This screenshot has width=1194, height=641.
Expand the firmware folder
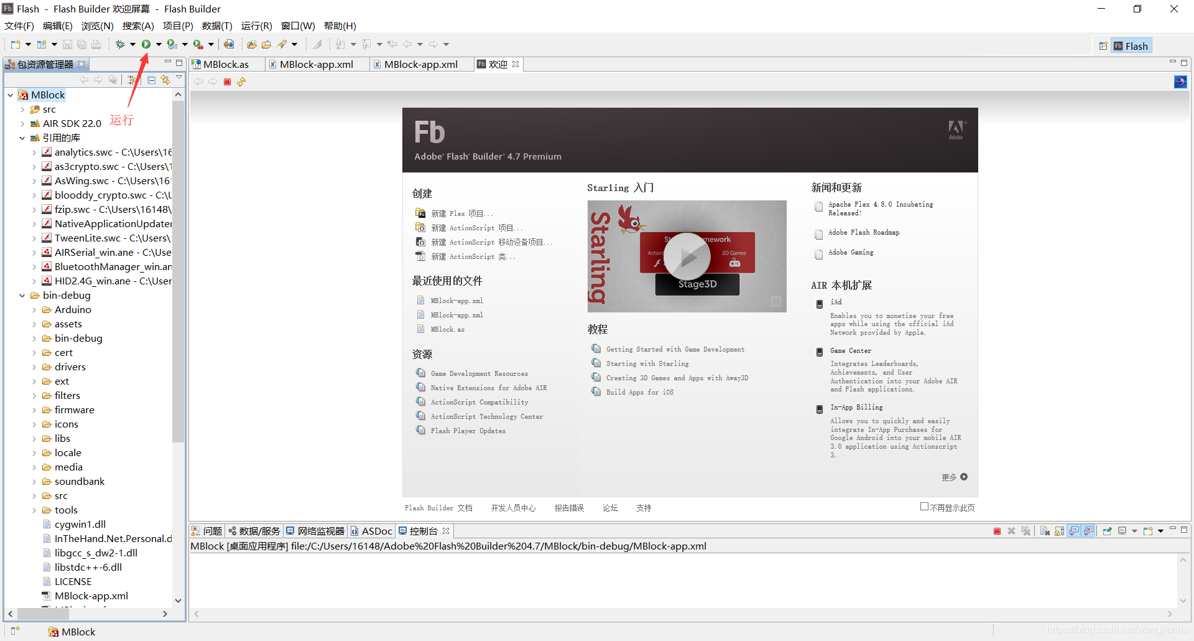click(34, 410)
